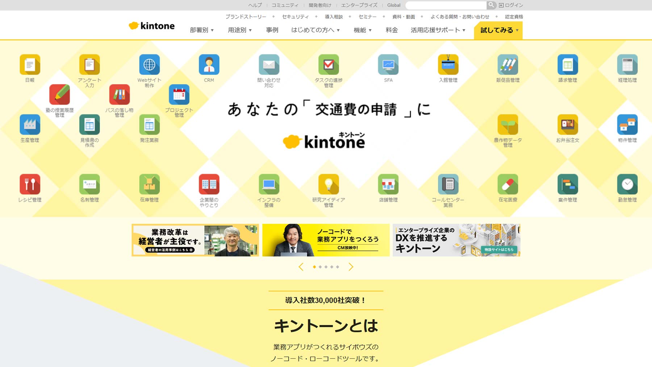Select セキュリティ in sub navigation

click(295, 17)
